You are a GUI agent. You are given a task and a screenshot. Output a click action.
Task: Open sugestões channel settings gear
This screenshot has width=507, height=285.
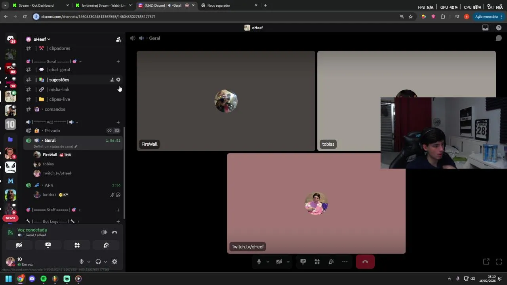pyautogui.click(x=118, y=80)
